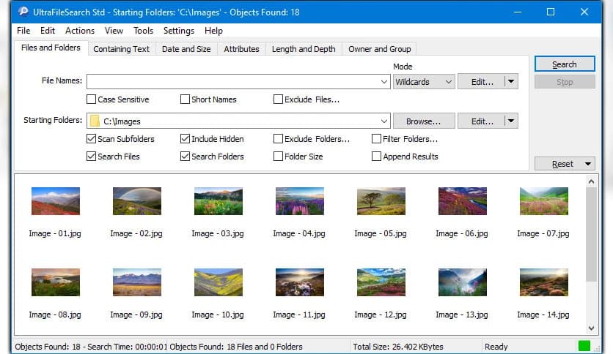This screenshot has width=613, height=354.
Task: Open the Length and Depth tab
Action: 304,49
